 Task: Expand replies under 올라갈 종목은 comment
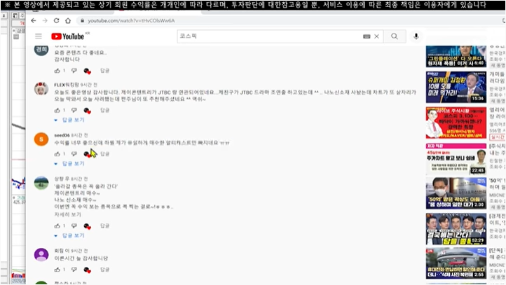click(69, 236)
